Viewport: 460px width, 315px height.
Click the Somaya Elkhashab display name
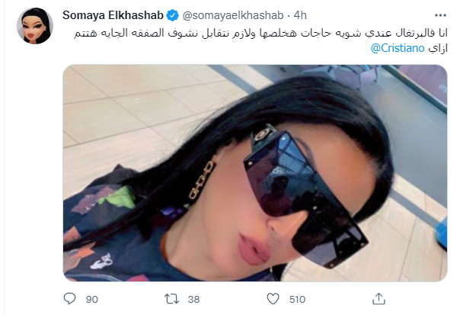coord(113,15)
